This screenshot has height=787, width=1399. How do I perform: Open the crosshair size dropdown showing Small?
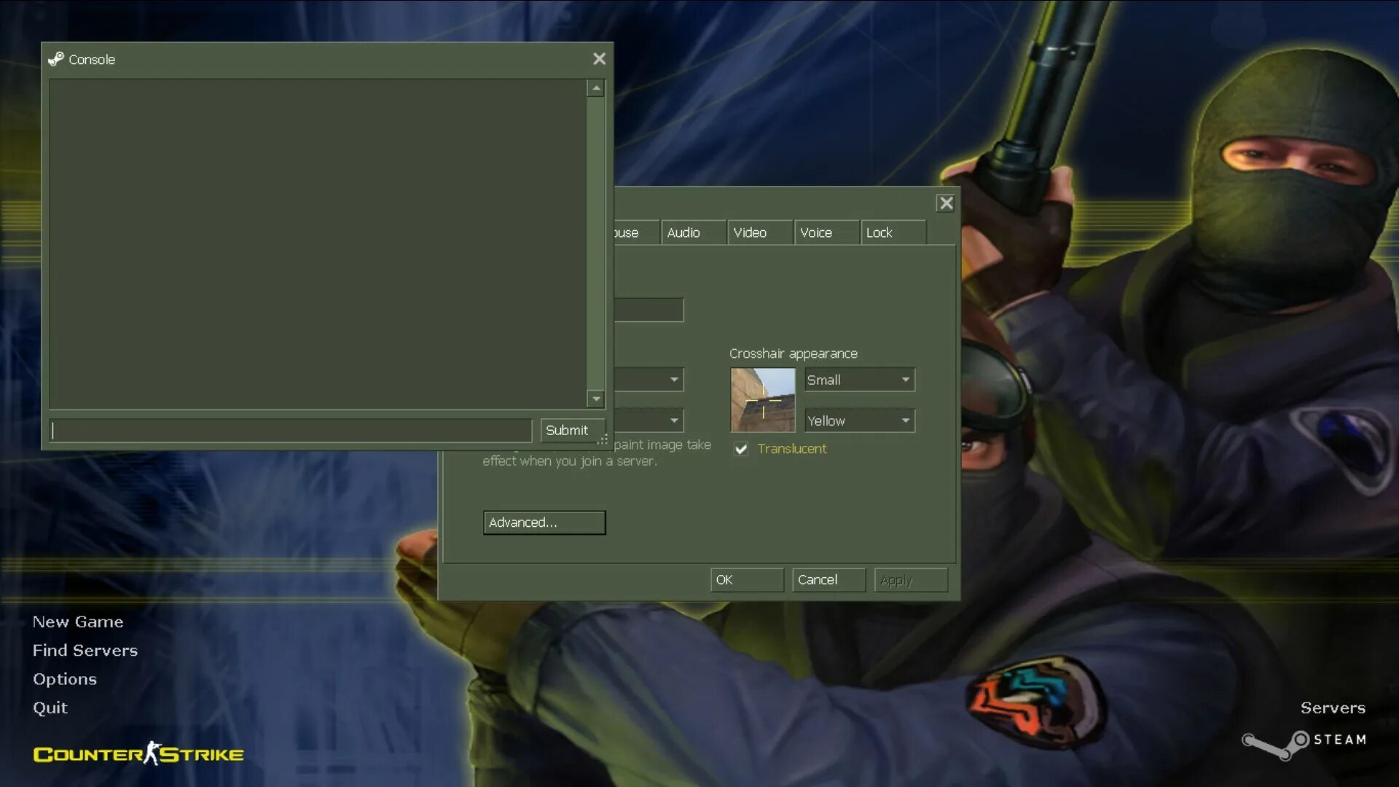pos(859,380)
